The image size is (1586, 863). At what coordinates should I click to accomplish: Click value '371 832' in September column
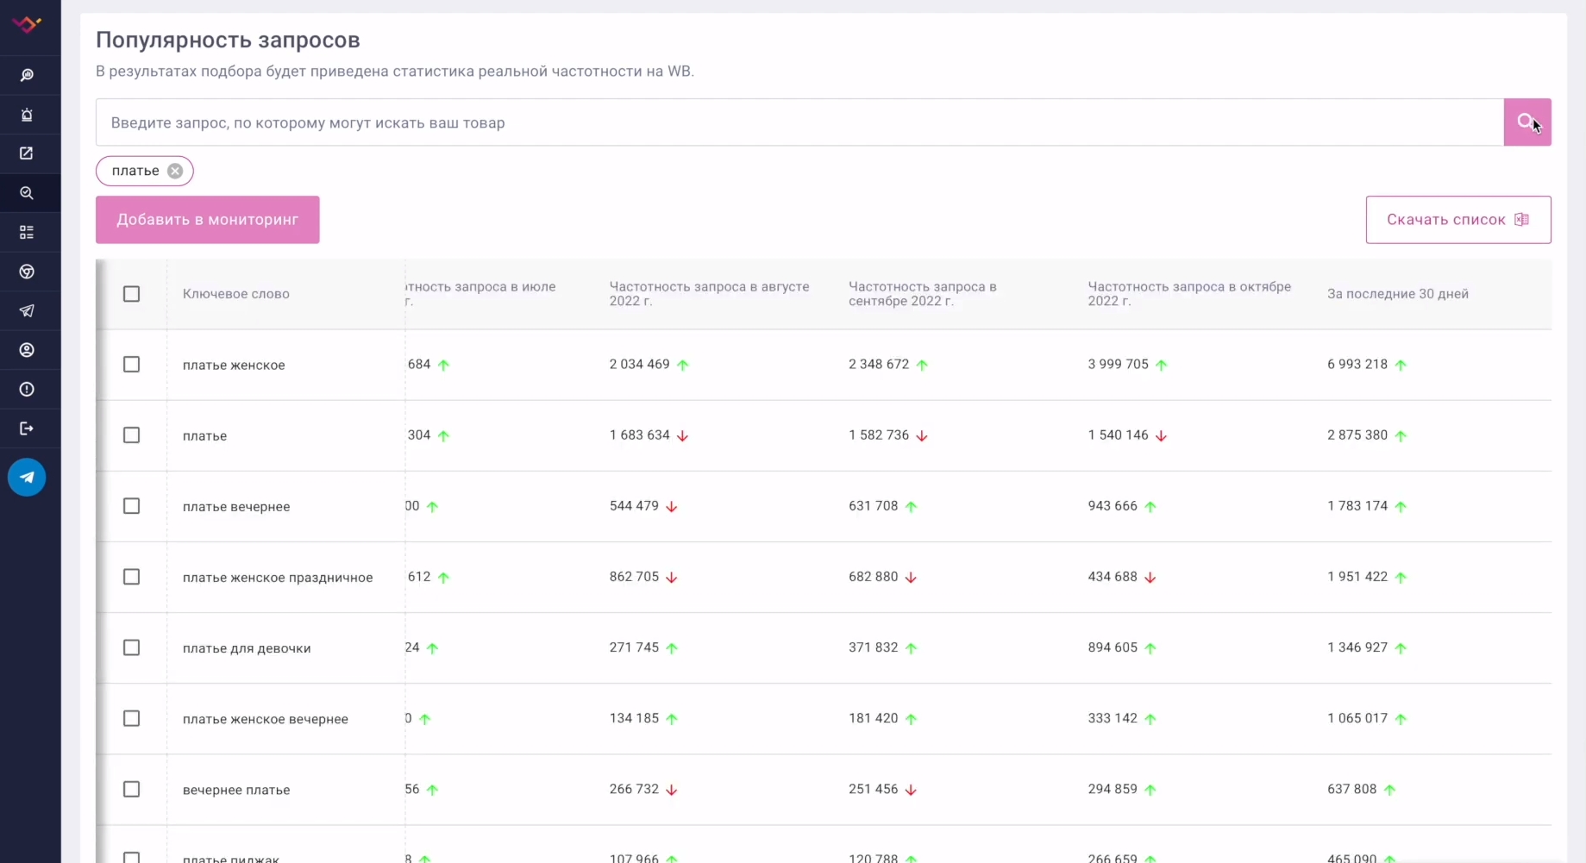pyautogui.click(x=874, y=647)
